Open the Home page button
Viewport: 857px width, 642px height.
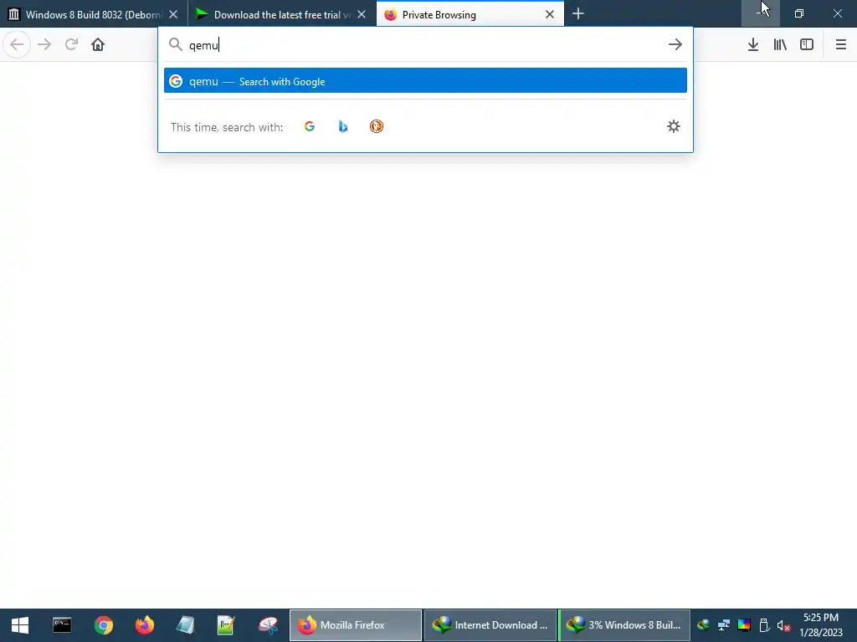tap(98, 44)
